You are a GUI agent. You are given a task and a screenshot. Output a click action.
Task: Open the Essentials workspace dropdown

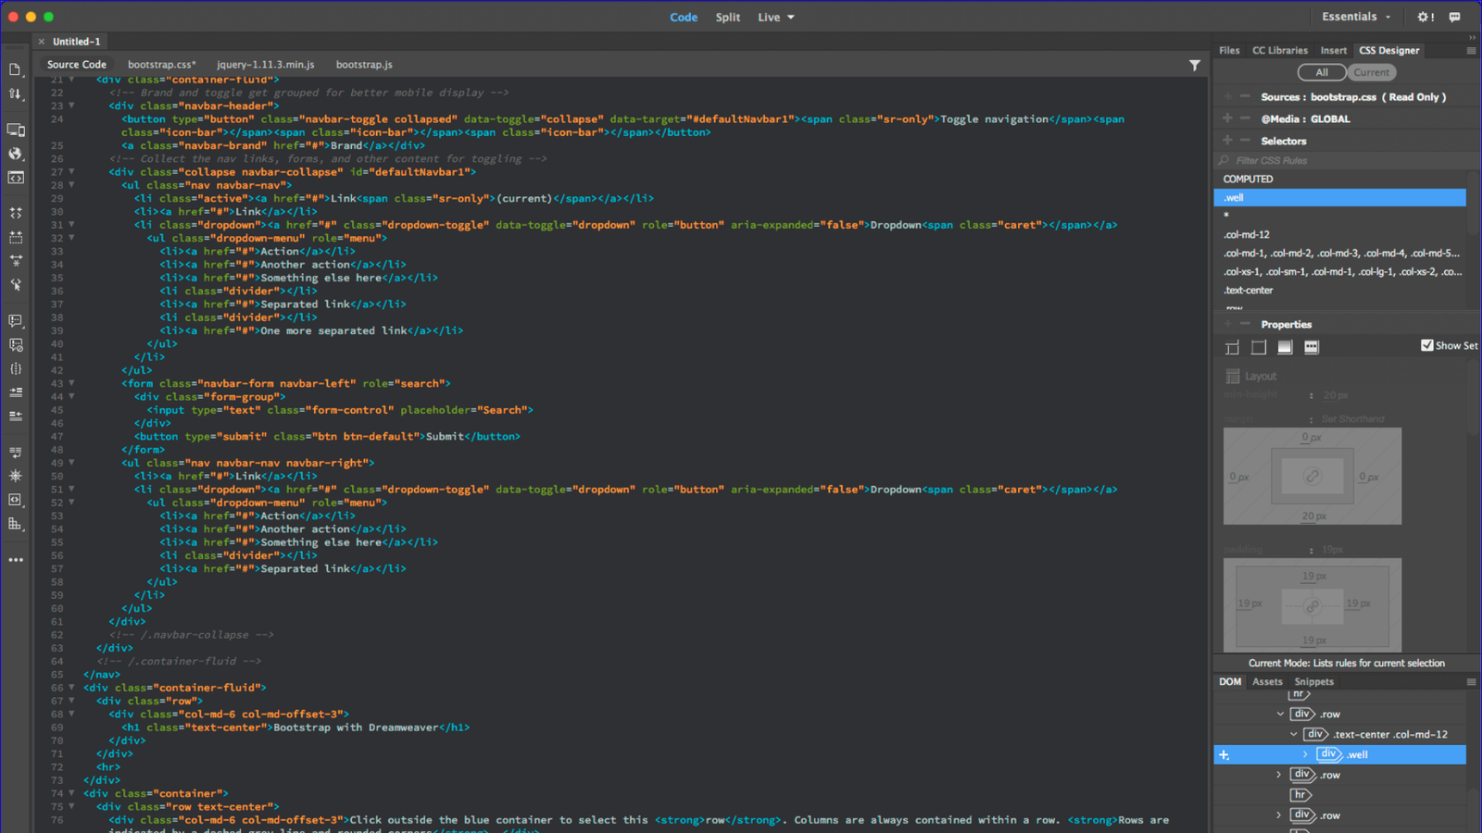click(1356, 17)
